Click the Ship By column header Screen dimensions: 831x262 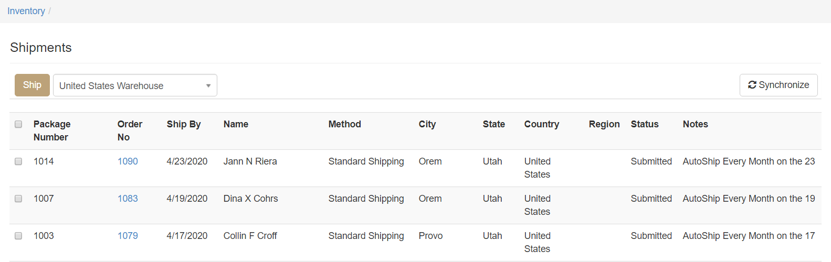[x=184, y=124]
